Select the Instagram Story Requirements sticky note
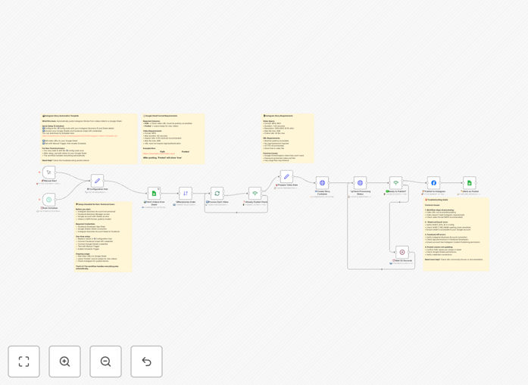Image resolution: width=528 pixels, height=385 pixels. click(288, 138)
